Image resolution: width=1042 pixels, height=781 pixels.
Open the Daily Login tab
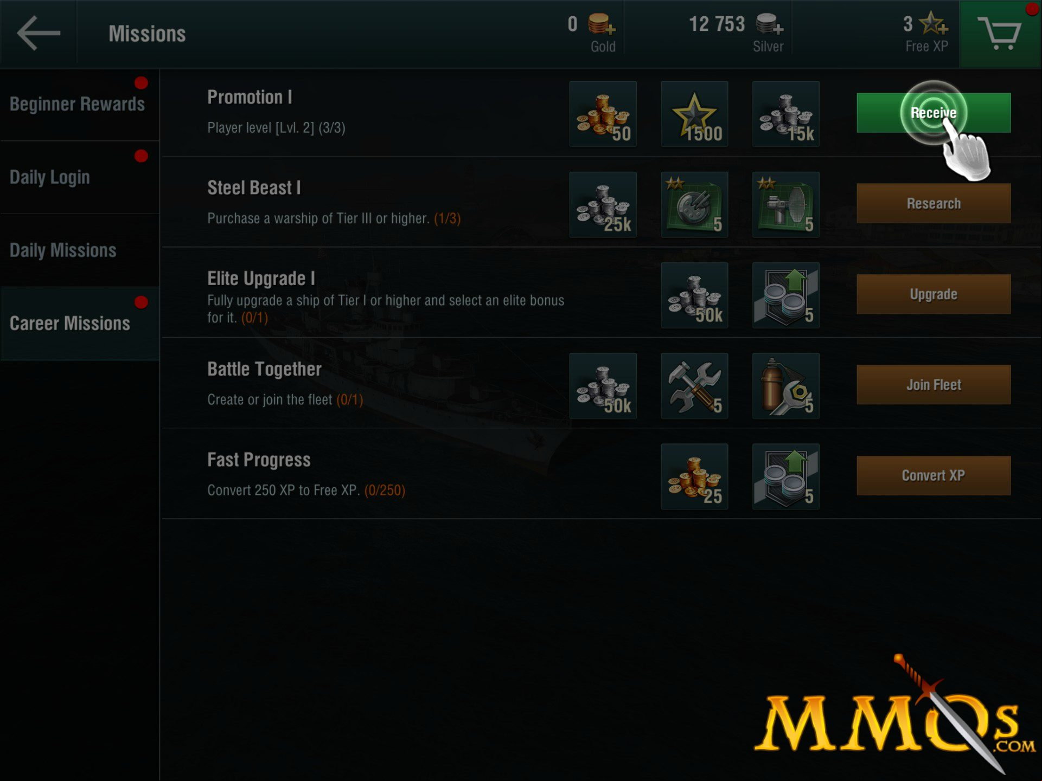tap(80, 177)
